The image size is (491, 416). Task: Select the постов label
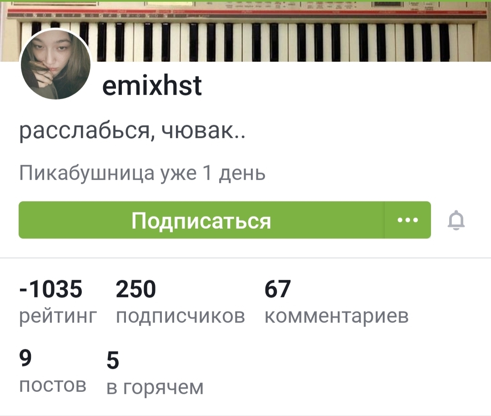[53, 385]
